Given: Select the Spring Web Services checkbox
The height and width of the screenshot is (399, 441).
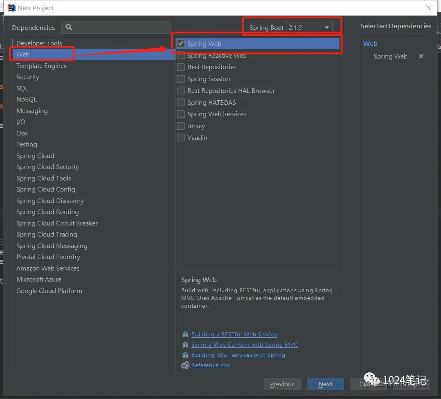Looking at the screenshot, I should 181,114.
